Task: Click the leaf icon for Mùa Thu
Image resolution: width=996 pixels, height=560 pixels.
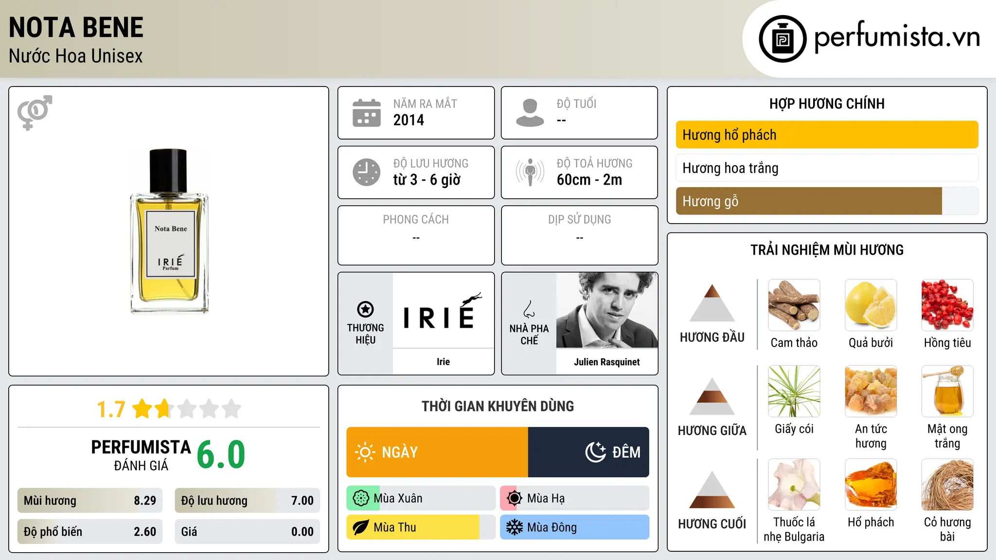Action: (361, 527)
